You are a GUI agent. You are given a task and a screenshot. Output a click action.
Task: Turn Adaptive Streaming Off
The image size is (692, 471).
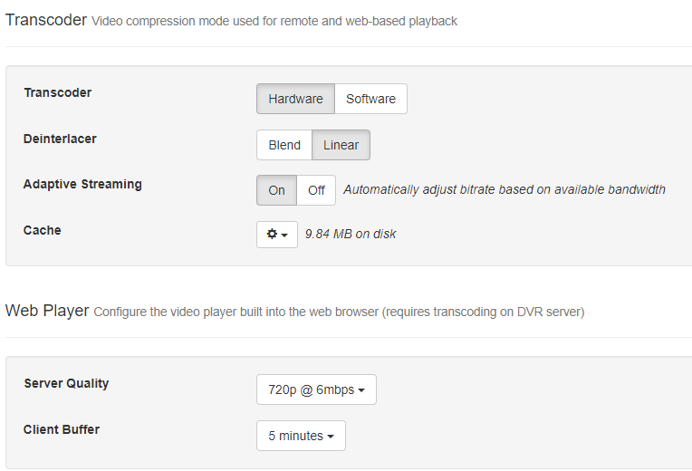[x=316, y=190]
